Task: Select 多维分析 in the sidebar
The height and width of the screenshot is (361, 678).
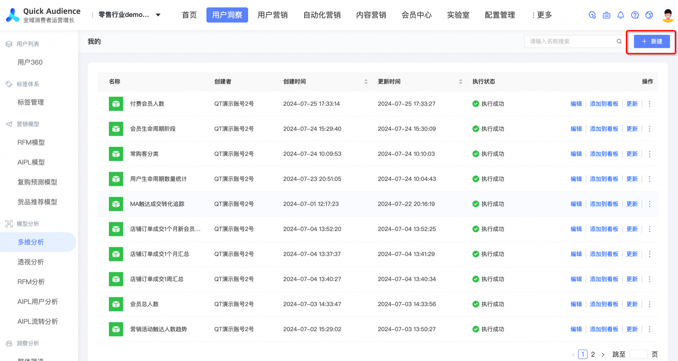Action: pos(38,242)
